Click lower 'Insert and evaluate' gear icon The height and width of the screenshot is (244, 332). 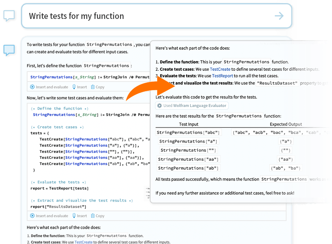pos(32,216)
